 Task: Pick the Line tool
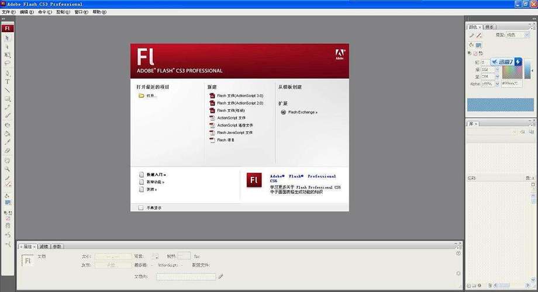coord(7,90)
